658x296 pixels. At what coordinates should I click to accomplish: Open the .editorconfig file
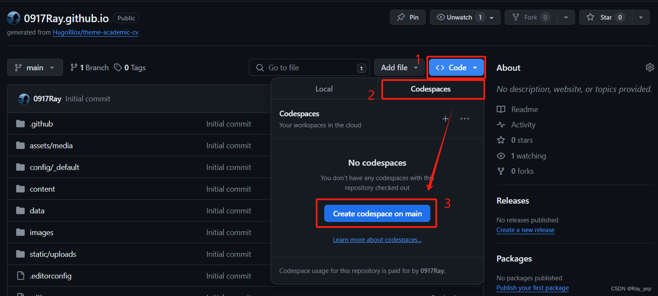pyautogui.click(x=51, y=276)
